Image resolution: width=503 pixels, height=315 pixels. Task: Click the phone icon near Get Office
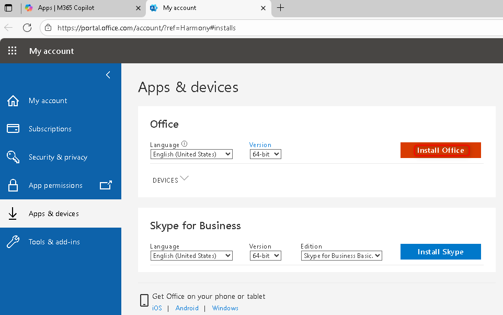point(144,300)
